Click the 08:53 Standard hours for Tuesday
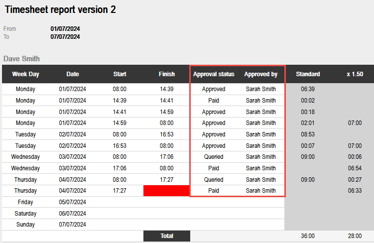Screen dimensions: 374x243 [x=308, y=134]
